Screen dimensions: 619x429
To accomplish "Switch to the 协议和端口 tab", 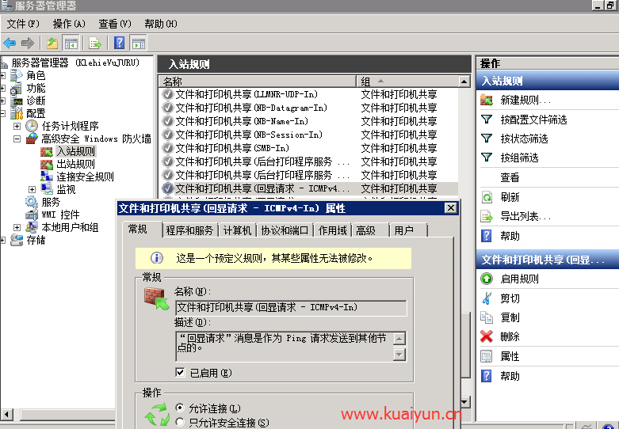I will click(284, 230).
